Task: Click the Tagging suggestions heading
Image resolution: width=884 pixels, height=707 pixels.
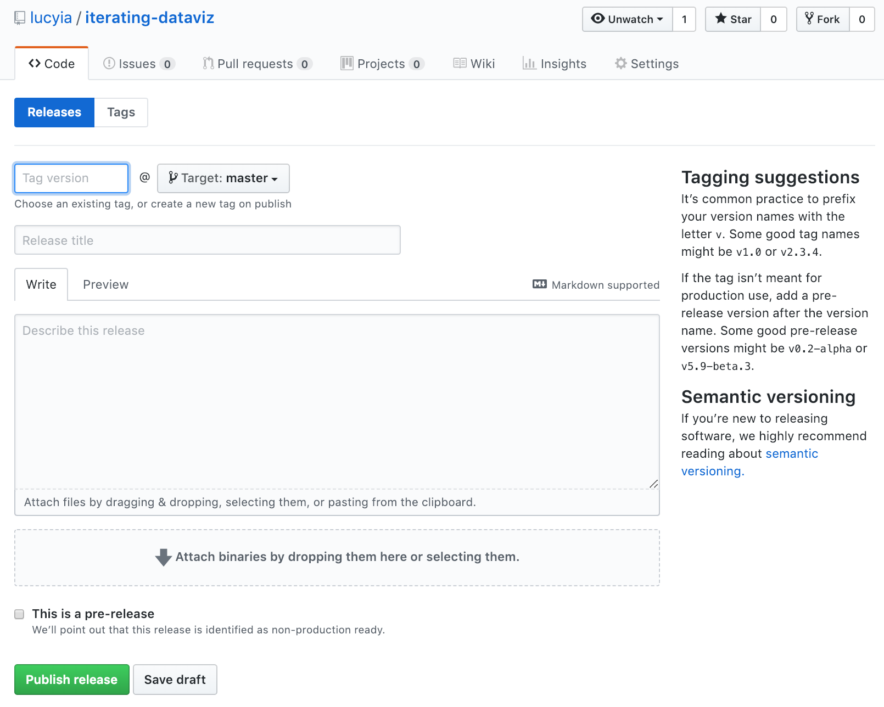Action: pos(770,177)
